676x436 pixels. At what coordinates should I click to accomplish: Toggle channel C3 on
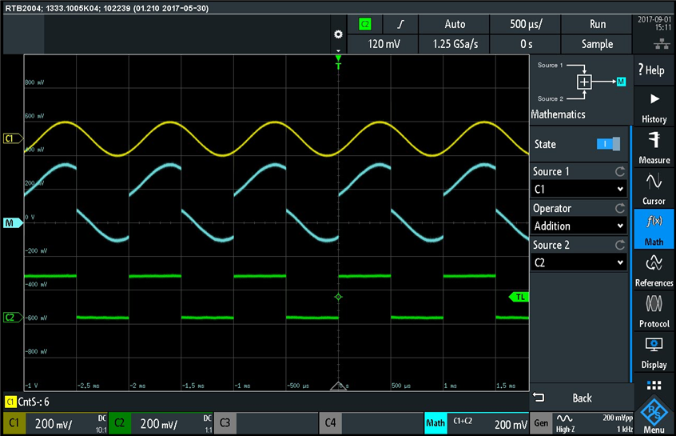pyautogui.click(x=225, y=423)
